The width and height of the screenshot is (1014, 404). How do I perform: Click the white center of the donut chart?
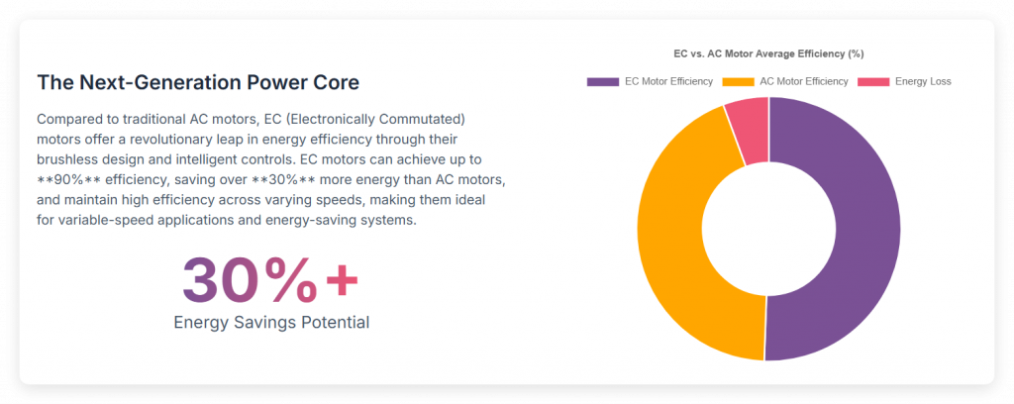point(768,228)
